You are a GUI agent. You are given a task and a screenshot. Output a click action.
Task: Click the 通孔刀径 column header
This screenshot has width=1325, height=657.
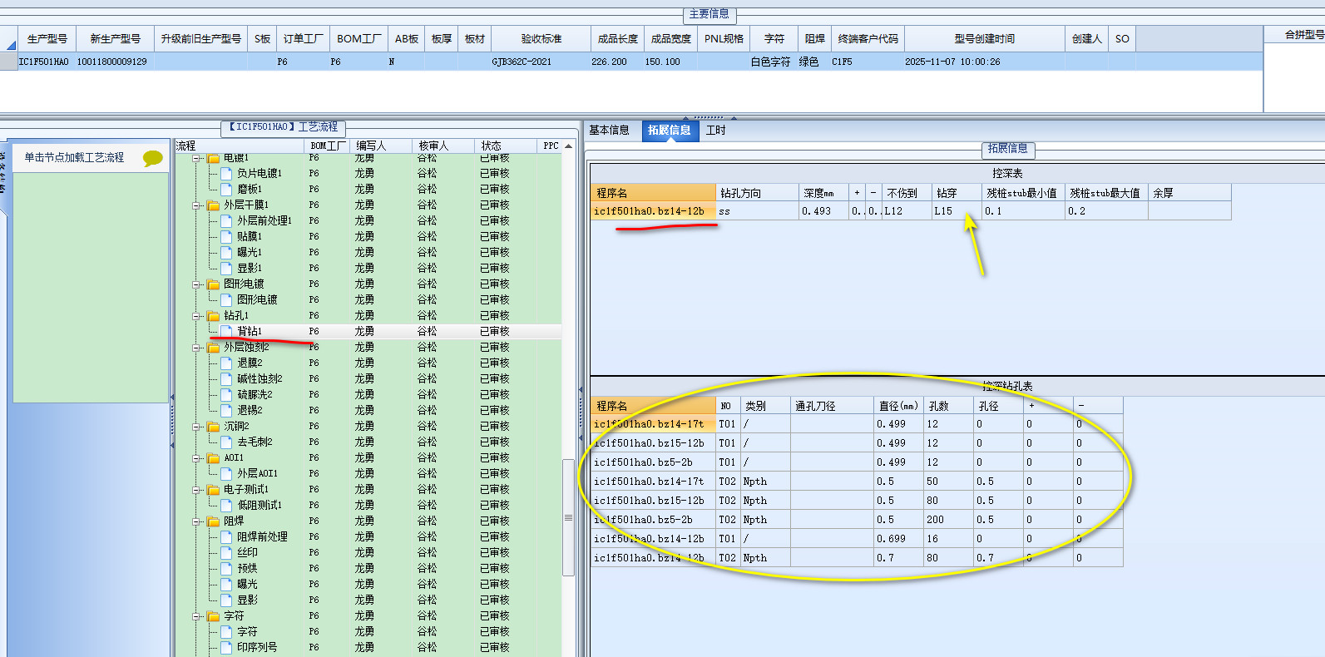pos(832,406)
